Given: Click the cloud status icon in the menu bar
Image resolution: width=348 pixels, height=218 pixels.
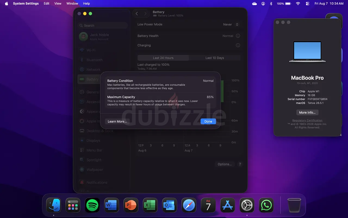Looking at the screenshot, I should click(254, 4).
